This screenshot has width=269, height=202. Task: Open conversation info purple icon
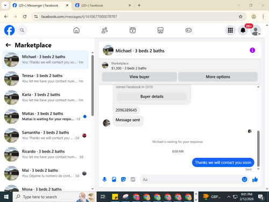pyautogui.click(x=252, y=50)
